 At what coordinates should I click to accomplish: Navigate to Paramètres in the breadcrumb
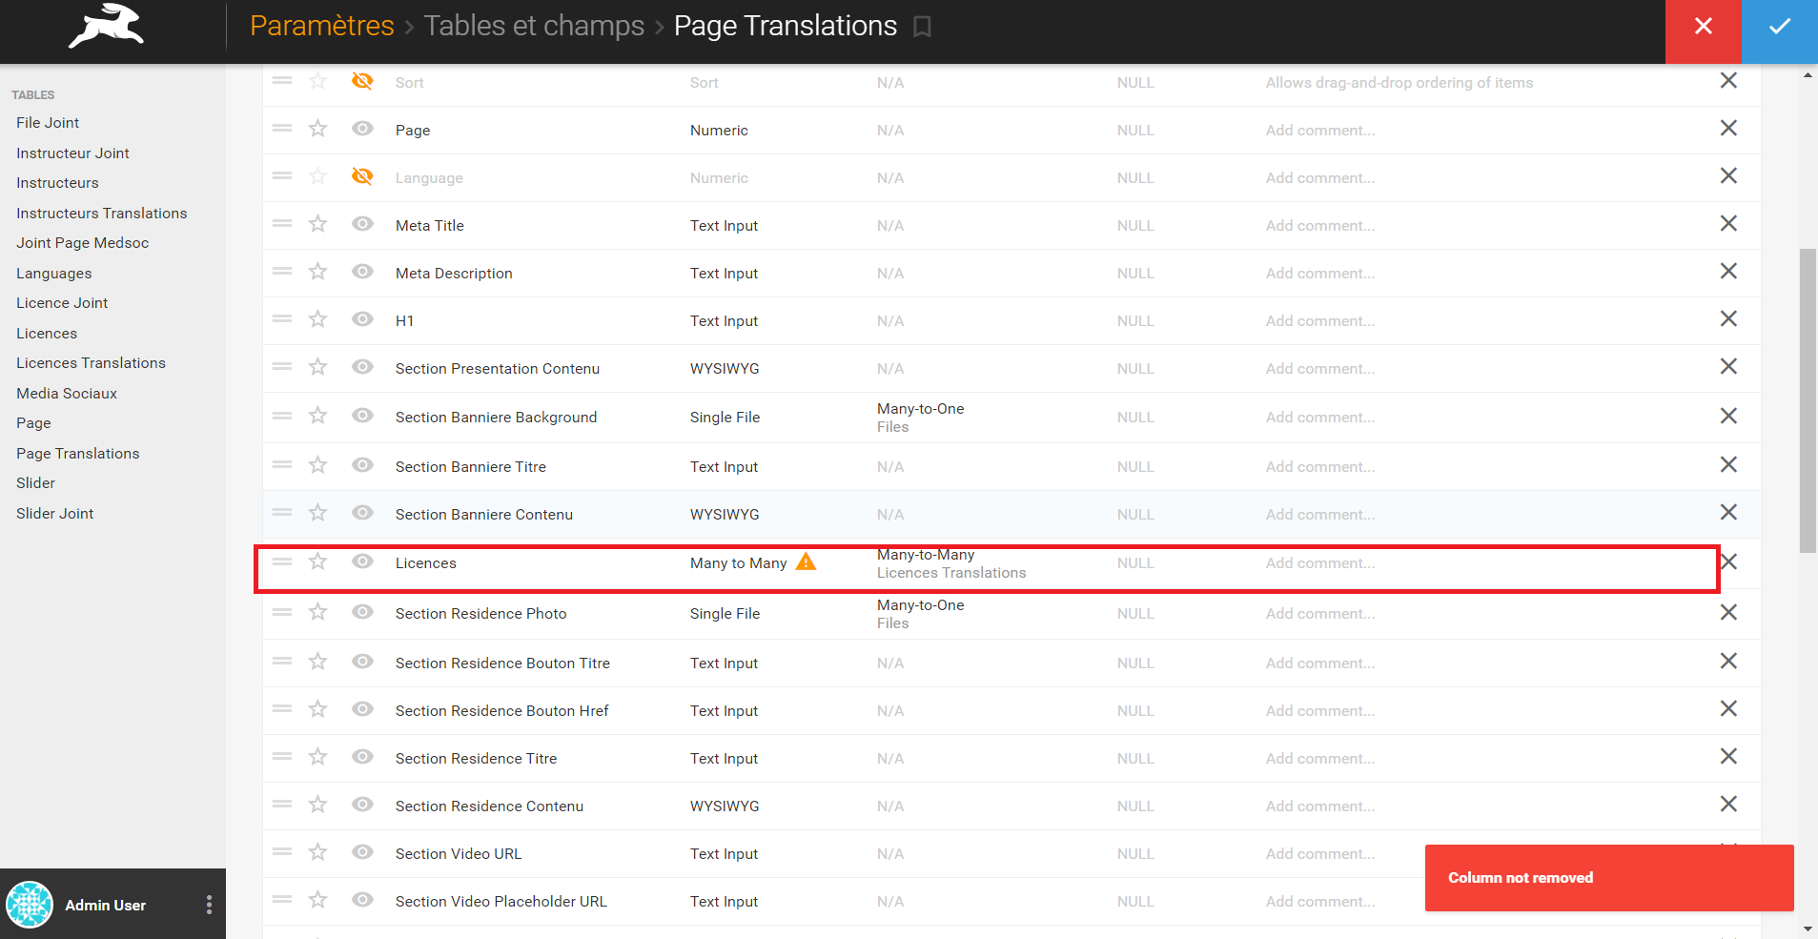pyautogui.click(x=322, y=26)
